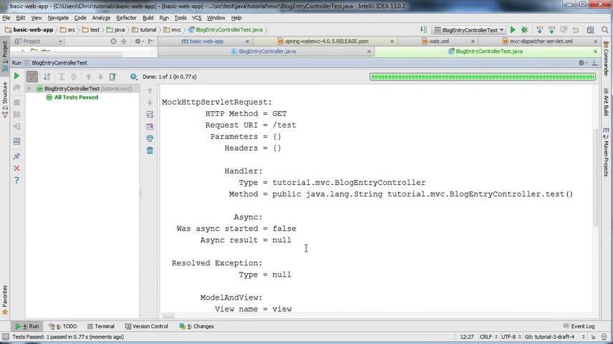Switch to mvc-dispatcher-servlet.xml tab

tap(541, 41)
